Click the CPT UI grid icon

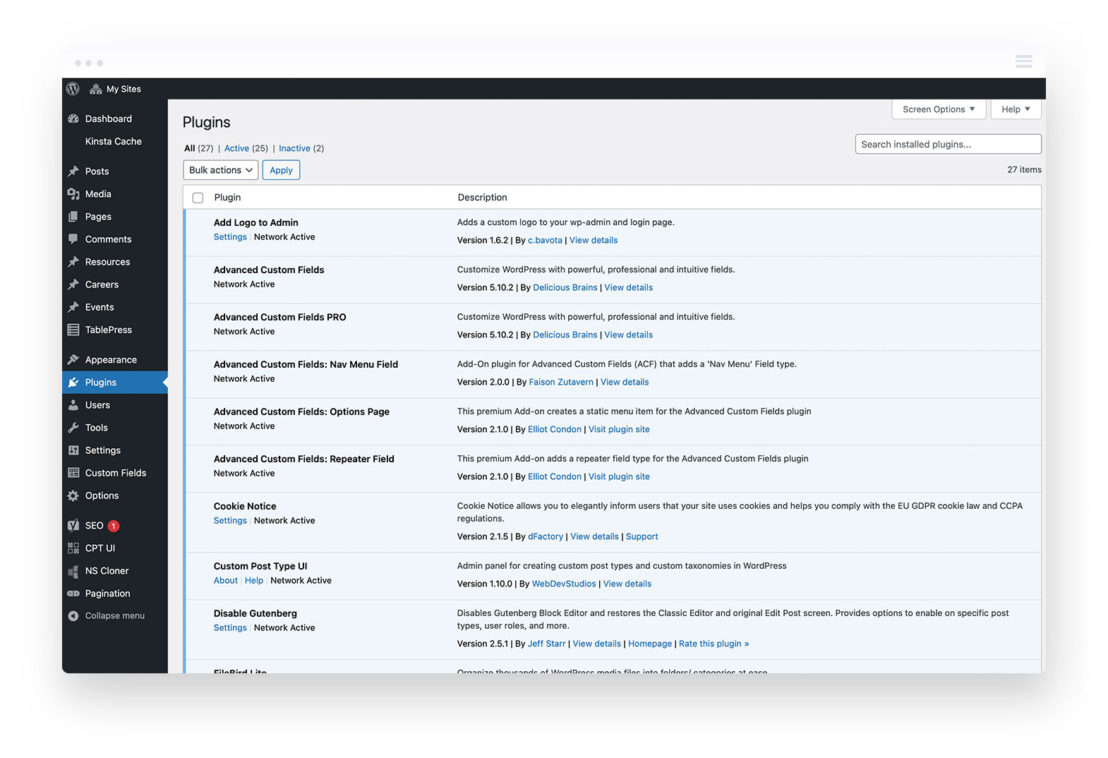click(x=73, y=548)
